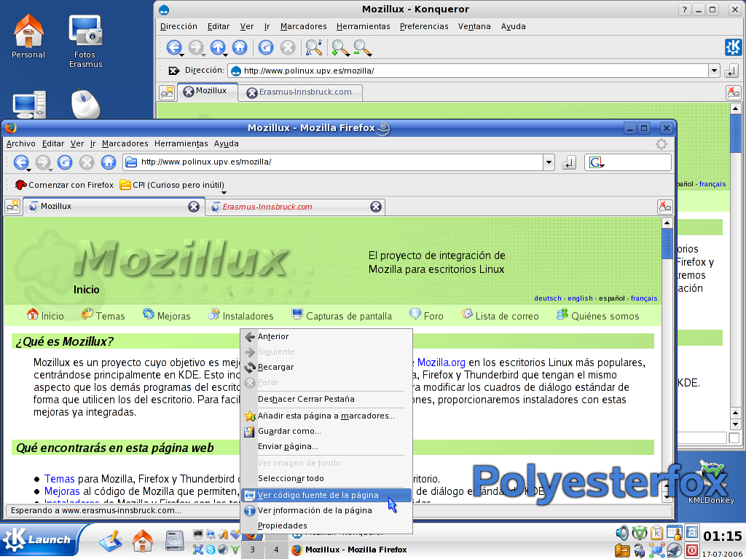Switch to virtual desktop 4 in pager
Screen dimensions: 746x559
pos(276,550)
